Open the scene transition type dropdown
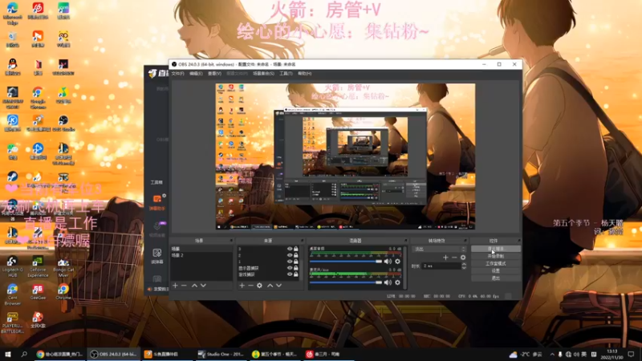The height and width of the screenshot is (361, 642). tap(439, 249)
